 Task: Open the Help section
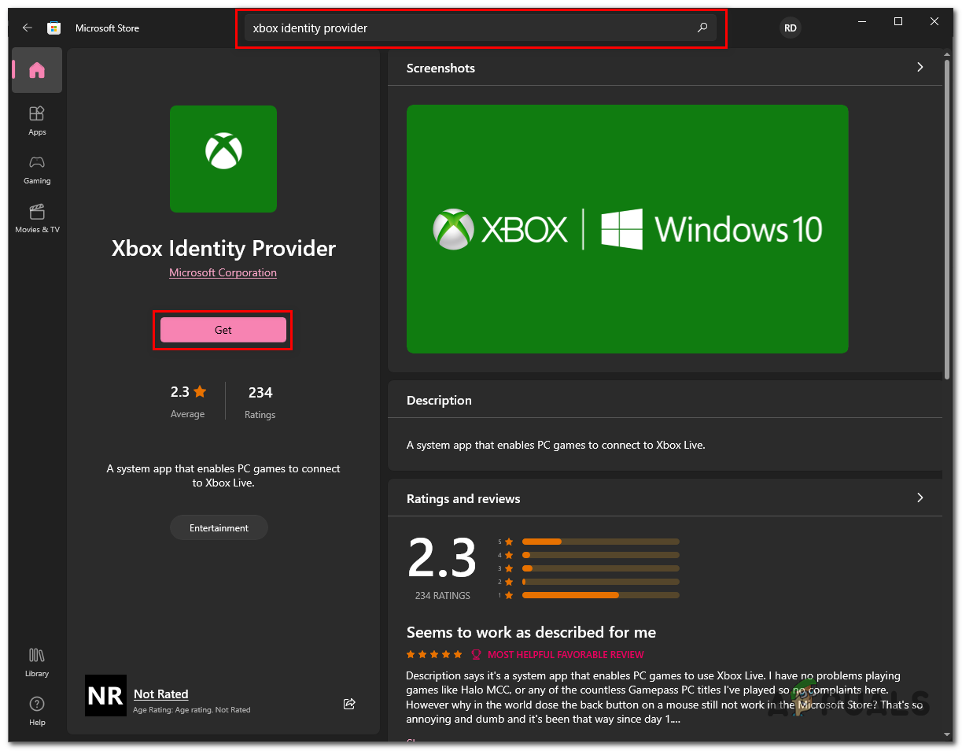point(37,711)
